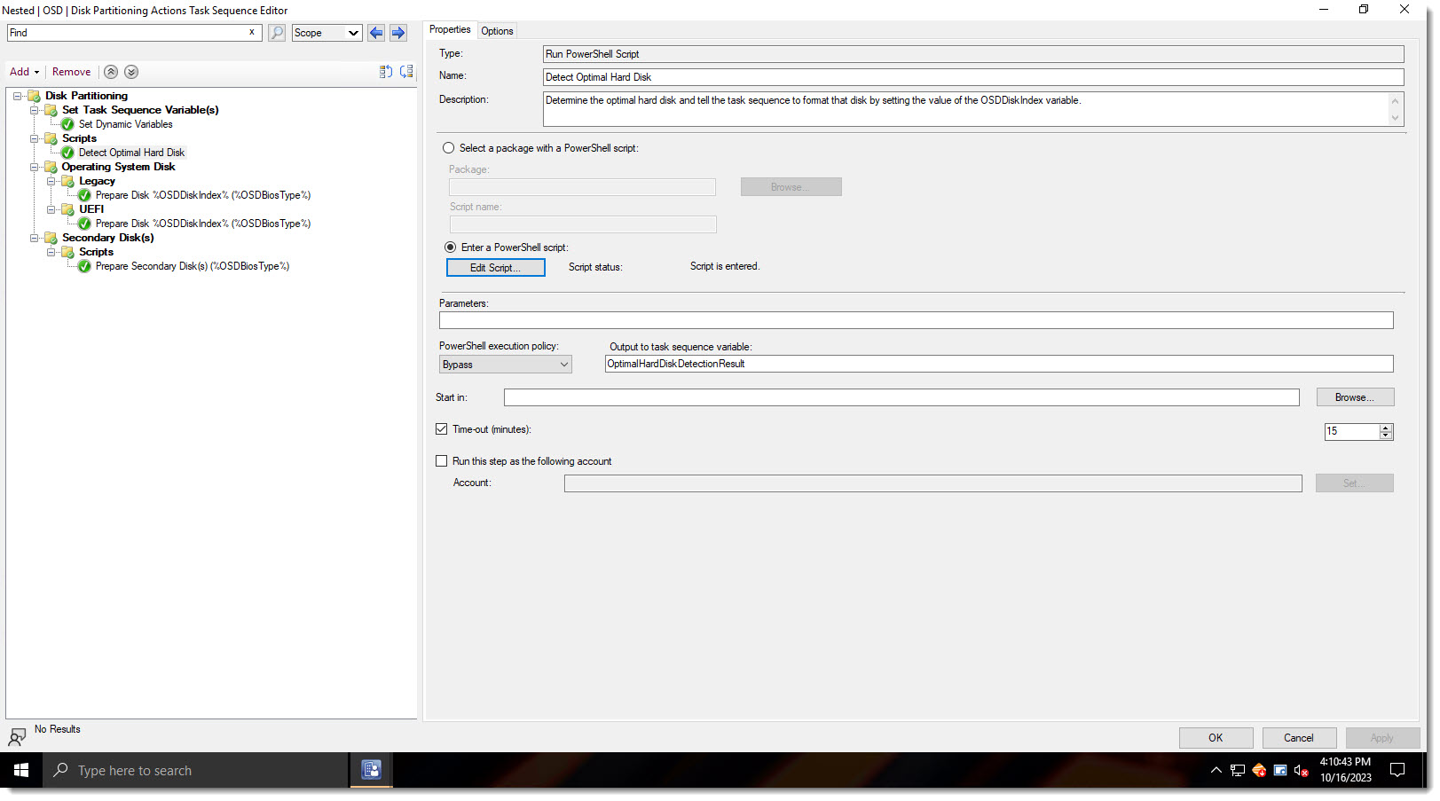
Task: Decrease the time-out minutes with the down arrow
Action: (1386, 436)
